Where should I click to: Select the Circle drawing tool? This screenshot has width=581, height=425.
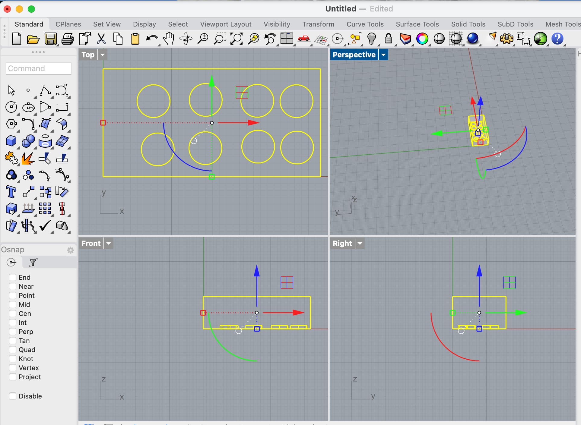(x=11, y=107)
